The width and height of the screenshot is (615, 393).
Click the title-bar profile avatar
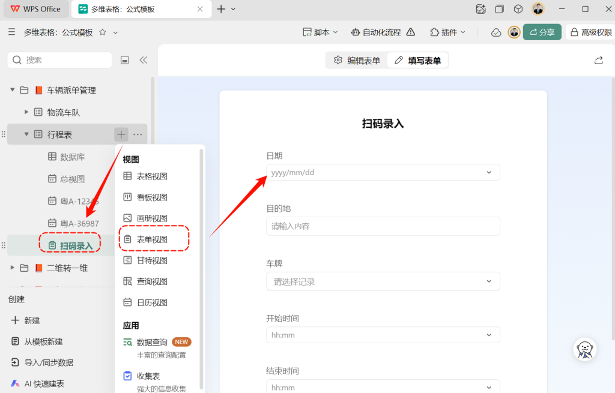tap(538, 8)
